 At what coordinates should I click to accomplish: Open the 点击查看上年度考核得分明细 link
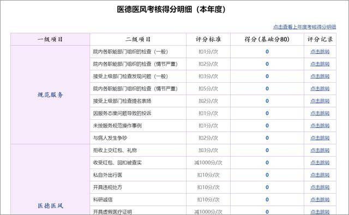coord(304,27)
